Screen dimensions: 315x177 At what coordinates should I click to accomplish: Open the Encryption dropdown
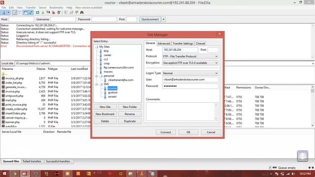tap(190, 63)
